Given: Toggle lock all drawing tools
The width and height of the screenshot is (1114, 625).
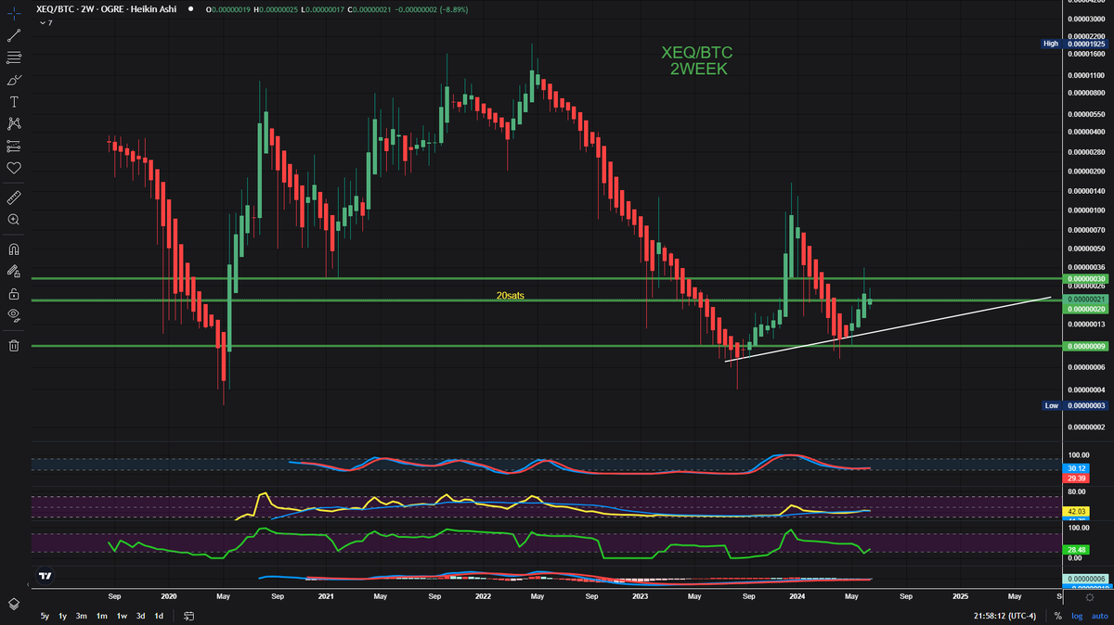Looking at the screenshot, I should [x=13, y=294].
